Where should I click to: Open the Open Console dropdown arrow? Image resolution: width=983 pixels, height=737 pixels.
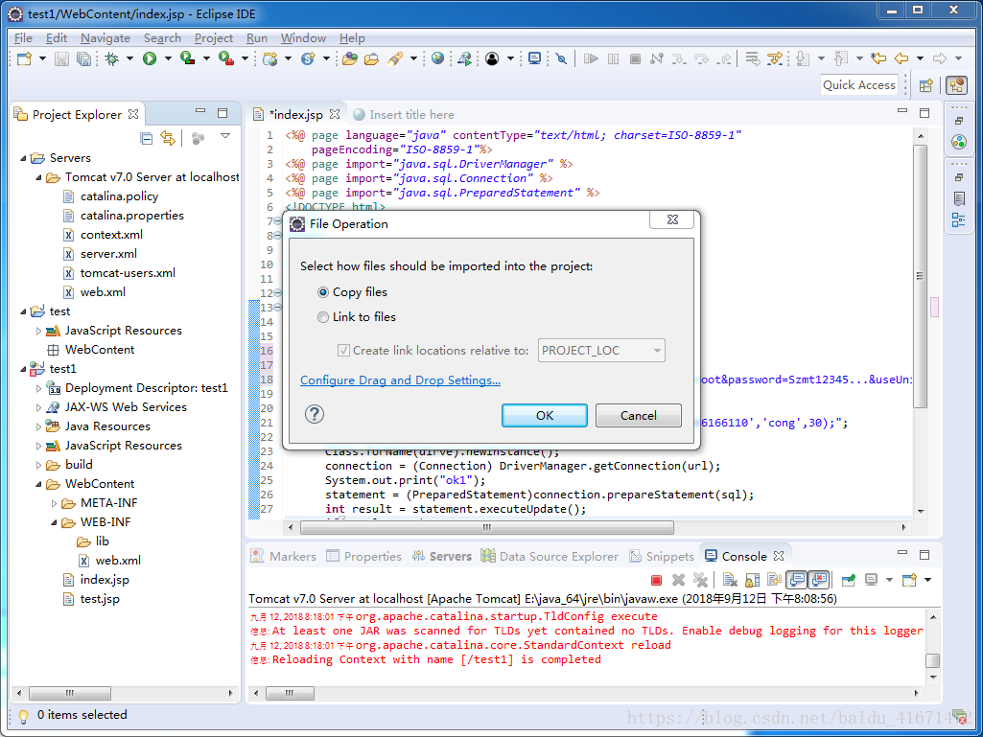[x=927, y=581]
